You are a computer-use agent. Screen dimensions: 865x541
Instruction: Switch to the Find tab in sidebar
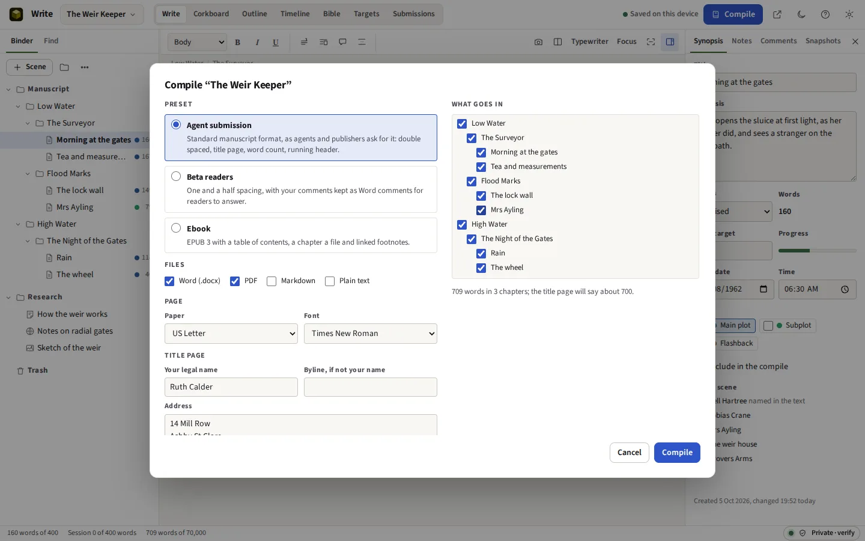click(x=51, y=41)
